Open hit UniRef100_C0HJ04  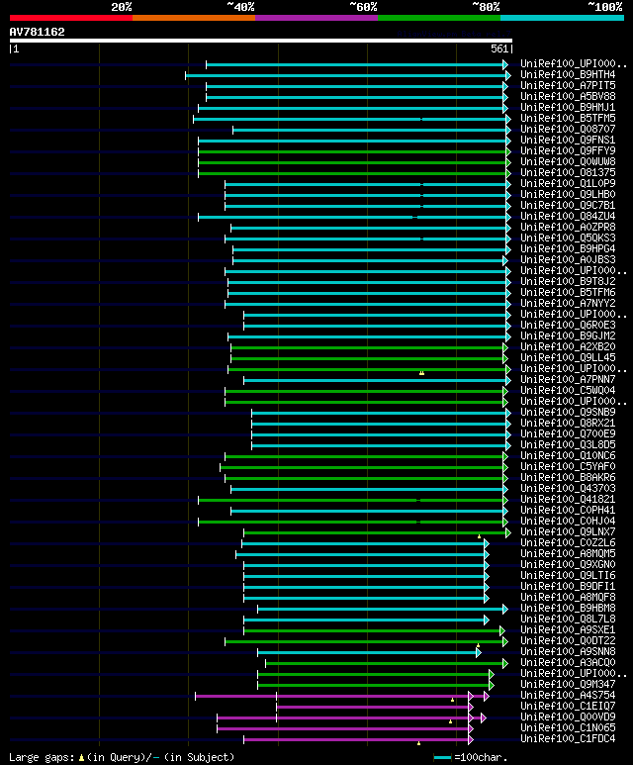click(x=568, y=522)
